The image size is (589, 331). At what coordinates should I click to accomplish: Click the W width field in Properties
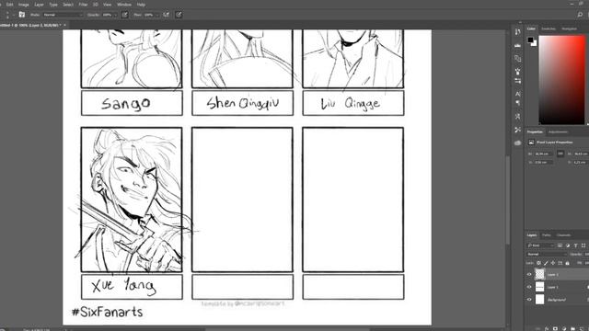[x=544, y=154]
